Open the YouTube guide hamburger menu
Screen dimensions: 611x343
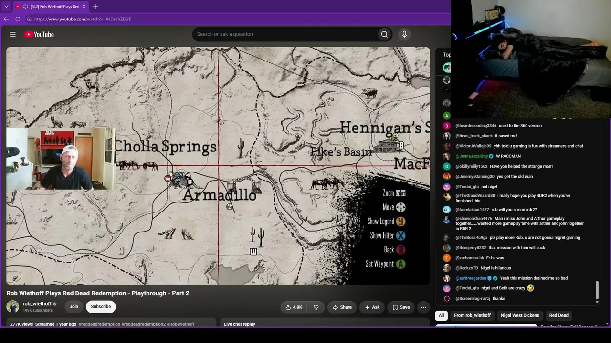(x=13, y=34)
